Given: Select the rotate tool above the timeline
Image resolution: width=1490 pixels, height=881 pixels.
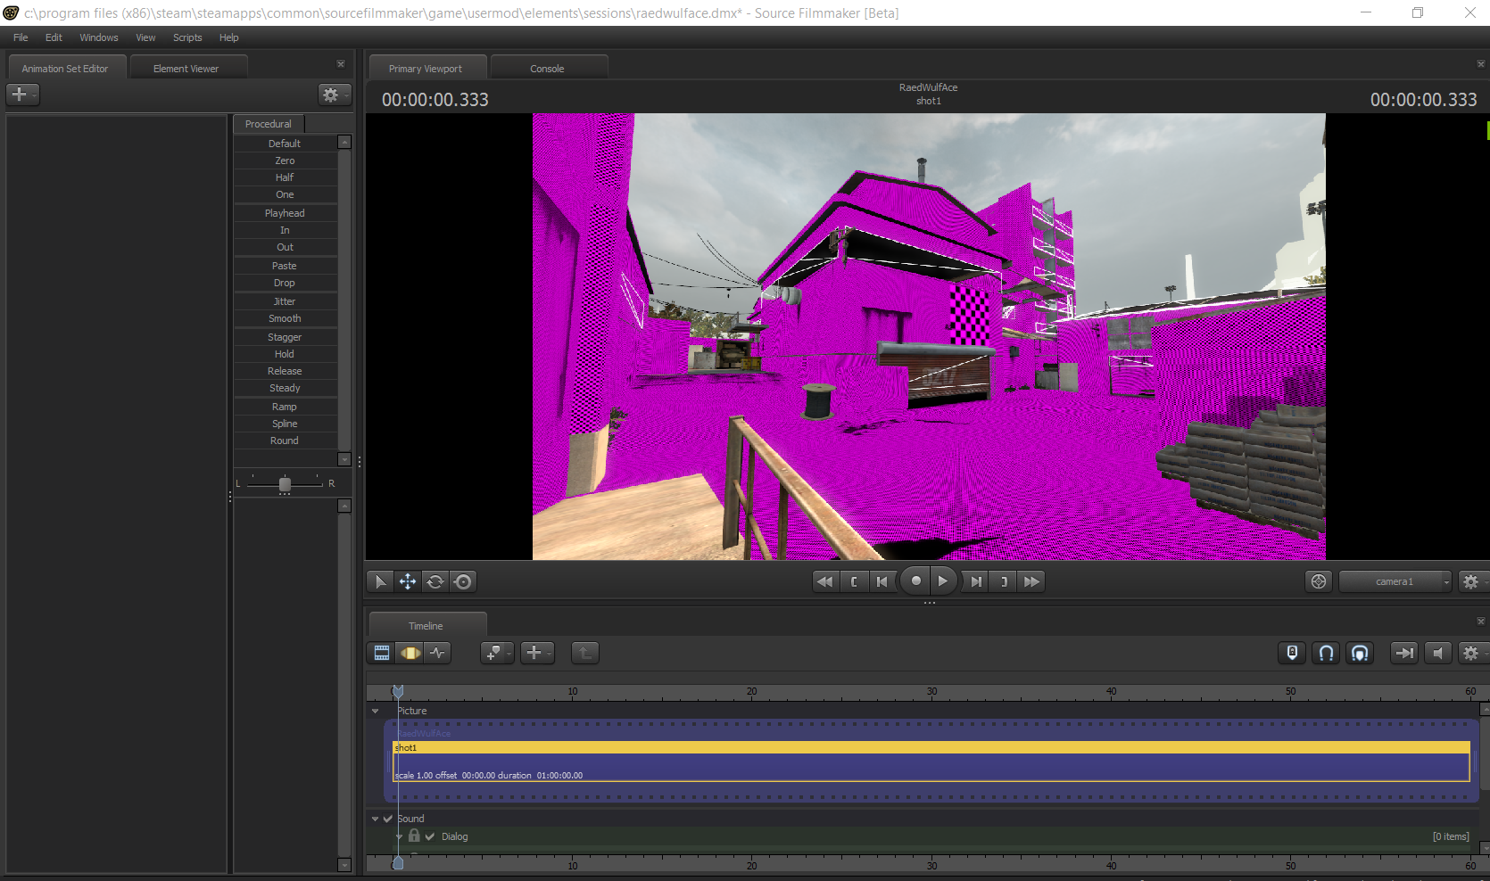Looking at the screenshot, I should (x=435, y=581).
